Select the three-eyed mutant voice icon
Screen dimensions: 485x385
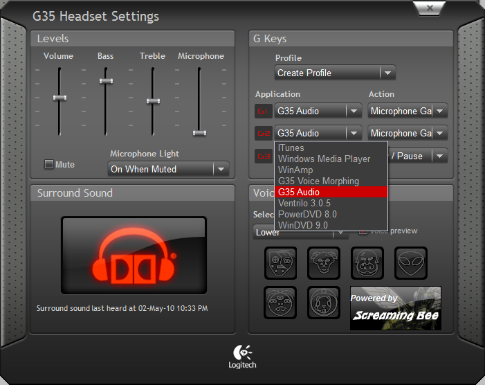[280, 303]
